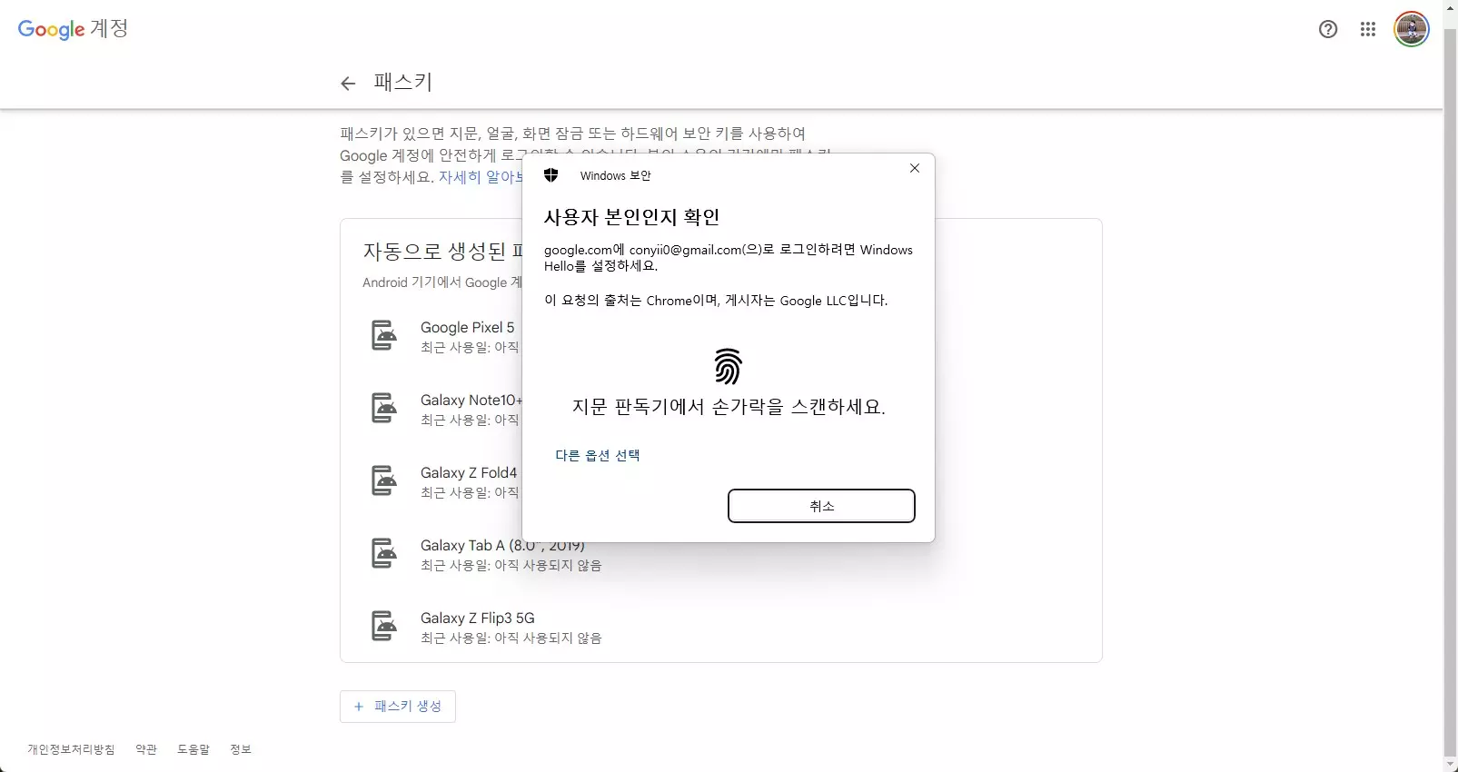Open 정보 footer link
The height and width of the screenshot is (772, 1458).
click(x=241, y=749)
